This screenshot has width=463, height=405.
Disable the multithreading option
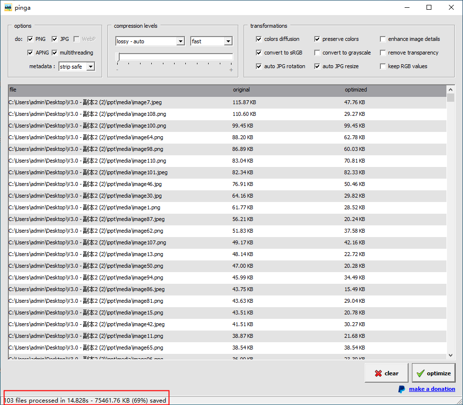pos(55,53)
